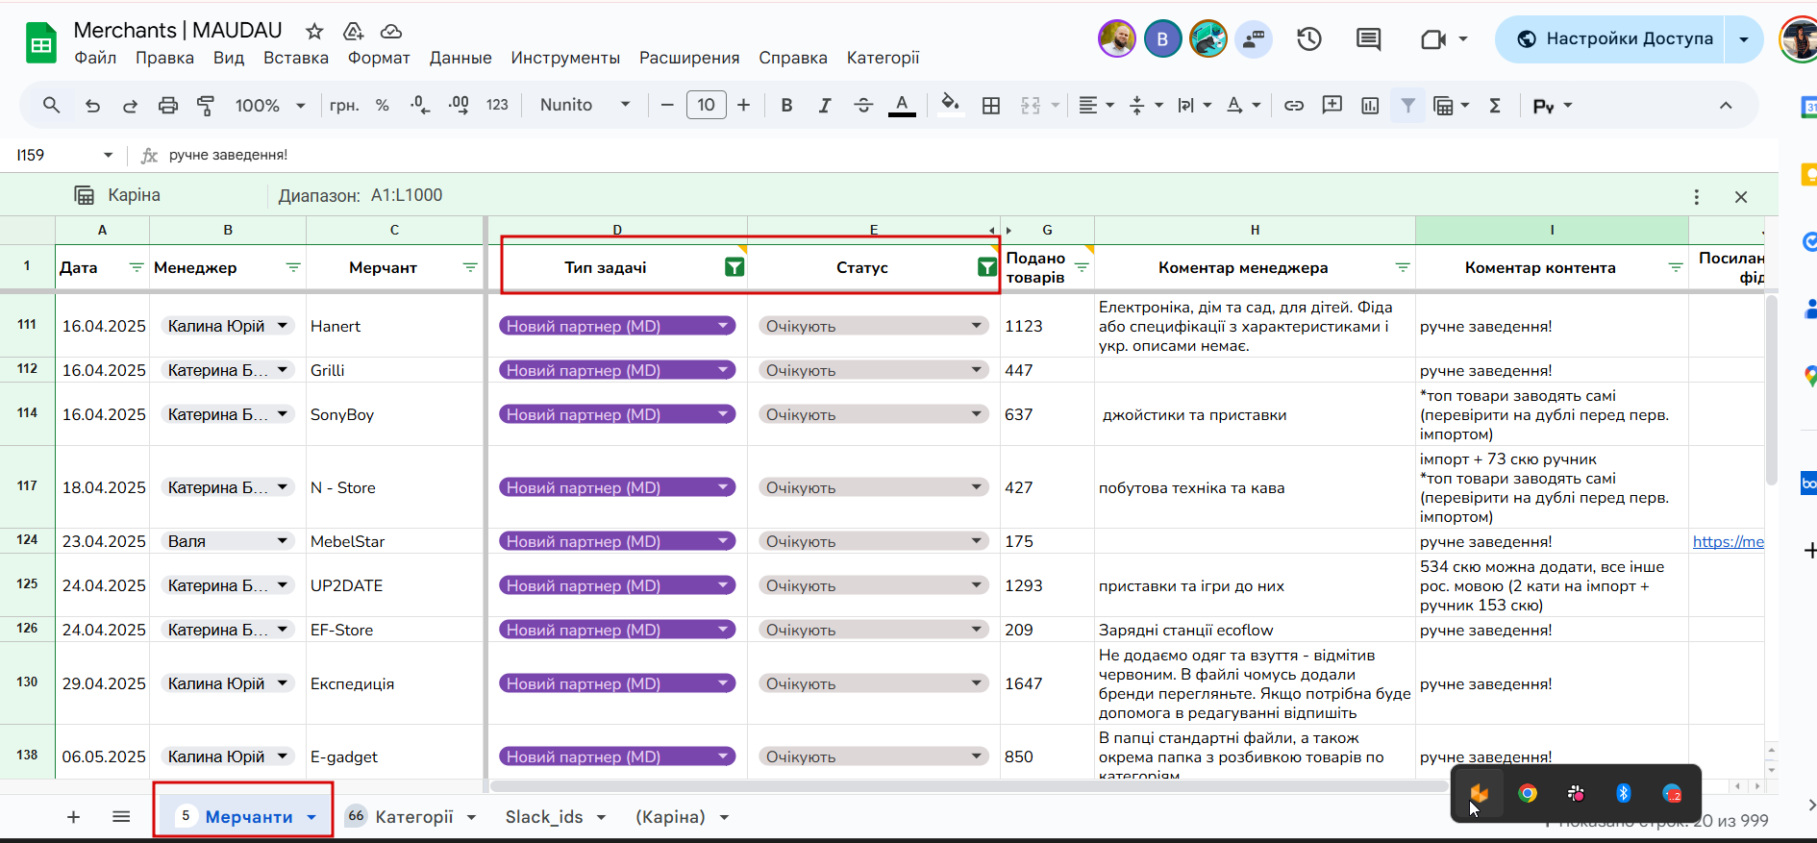Insert a link with the link icon

coord(1294,106)
